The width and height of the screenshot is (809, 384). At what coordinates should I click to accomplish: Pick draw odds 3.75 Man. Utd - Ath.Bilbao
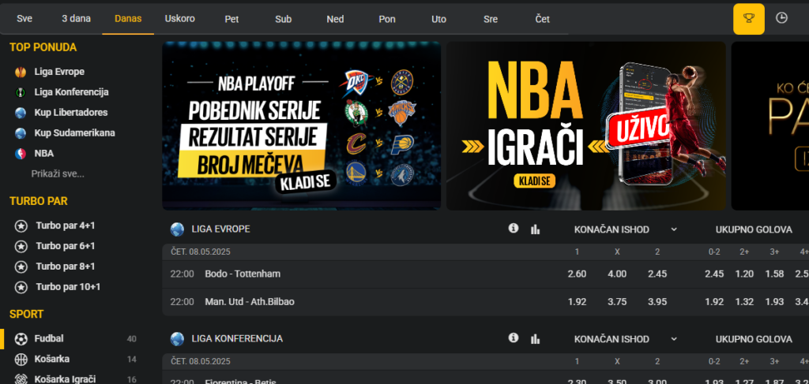[617, 302]
